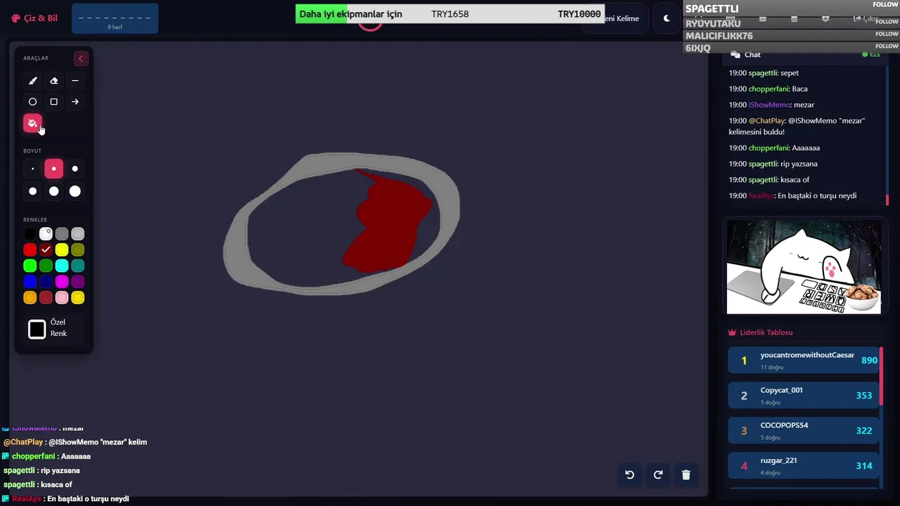Choose the fifth brush size
The image size is (900, 506).
click(x=53, y=191)
